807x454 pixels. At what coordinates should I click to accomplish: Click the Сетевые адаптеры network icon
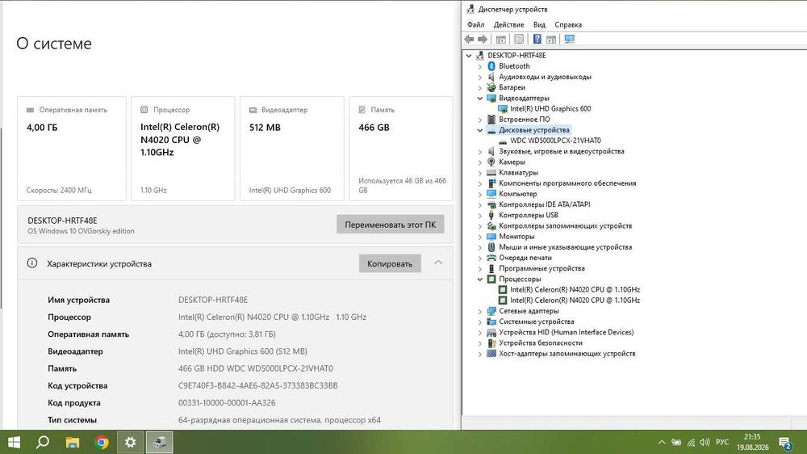[x=491, y=311]
